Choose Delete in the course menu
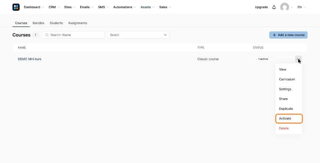This screenshot has width=320, height=163. (x=289, y=128)
